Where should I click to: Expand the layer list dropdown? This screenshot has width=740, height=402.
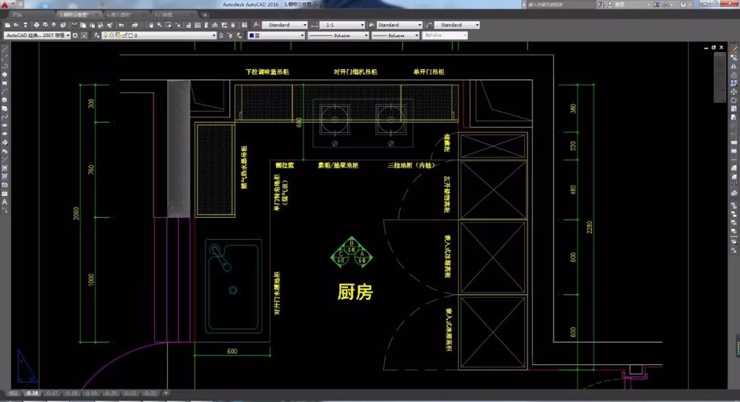[214, 35]
